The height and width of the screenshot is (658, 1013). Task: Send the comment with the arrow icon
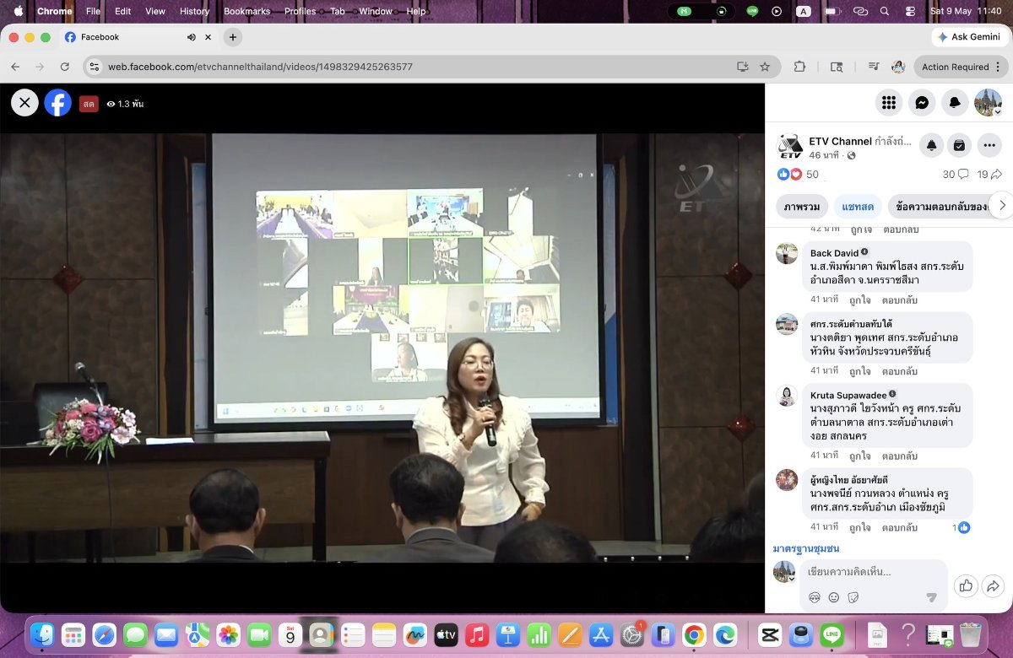pyautogui.click(x=932, y=597)
